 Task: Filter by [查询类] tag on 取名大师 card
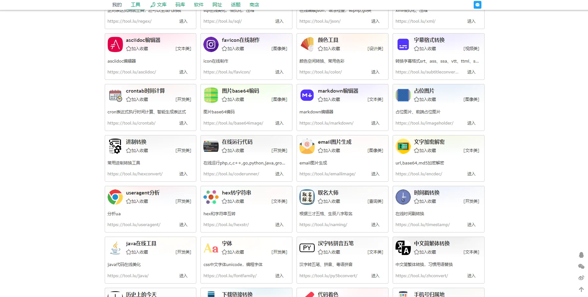coord(375,202)
